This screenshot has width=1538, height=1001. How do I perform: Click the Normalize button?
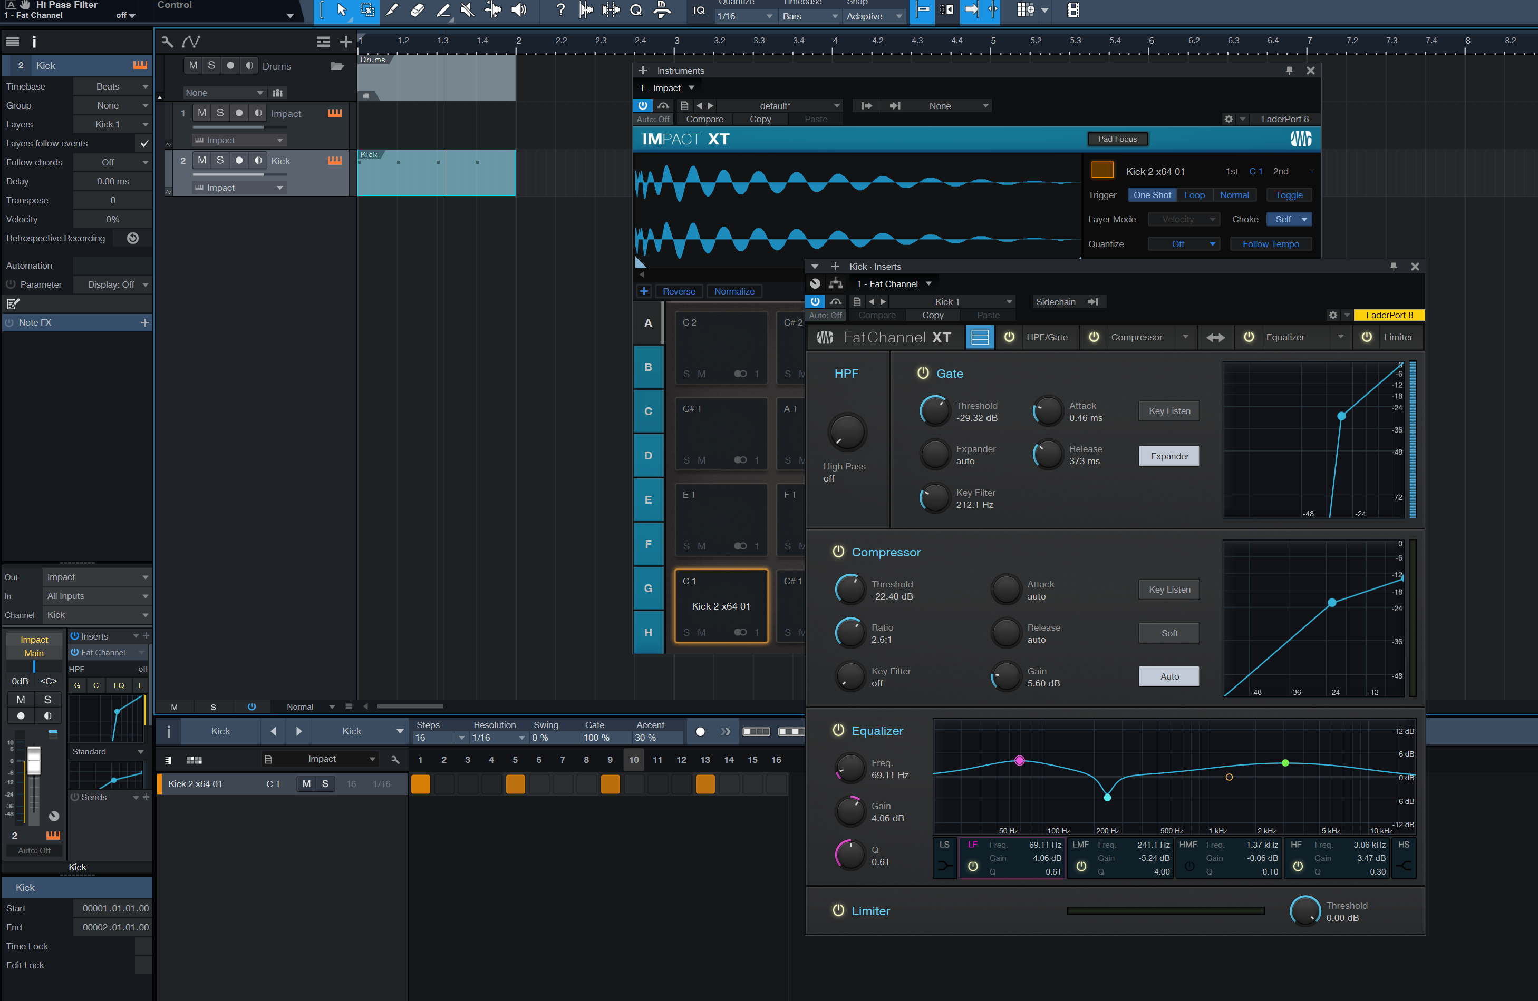tap(734, 291)
